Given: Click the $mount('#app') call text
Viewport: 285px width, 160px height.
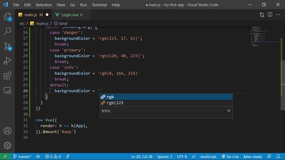Looking at the screenshot, I should [59, 132].
